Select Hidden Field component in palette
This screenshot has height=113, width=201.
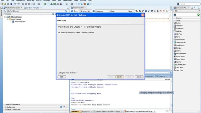point(179,40)
